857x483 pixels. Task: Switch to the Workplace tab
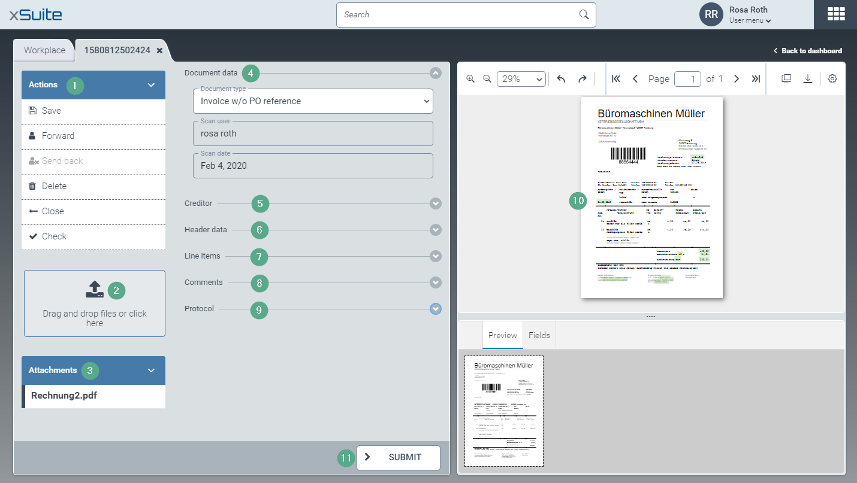pyautogui.click(x=44, y=50)
